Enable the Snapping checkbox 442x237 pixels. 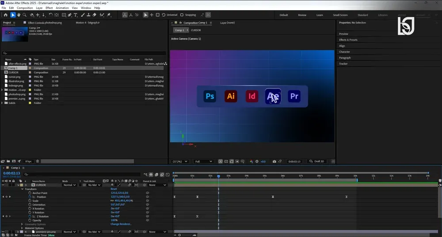click(182, 15)
